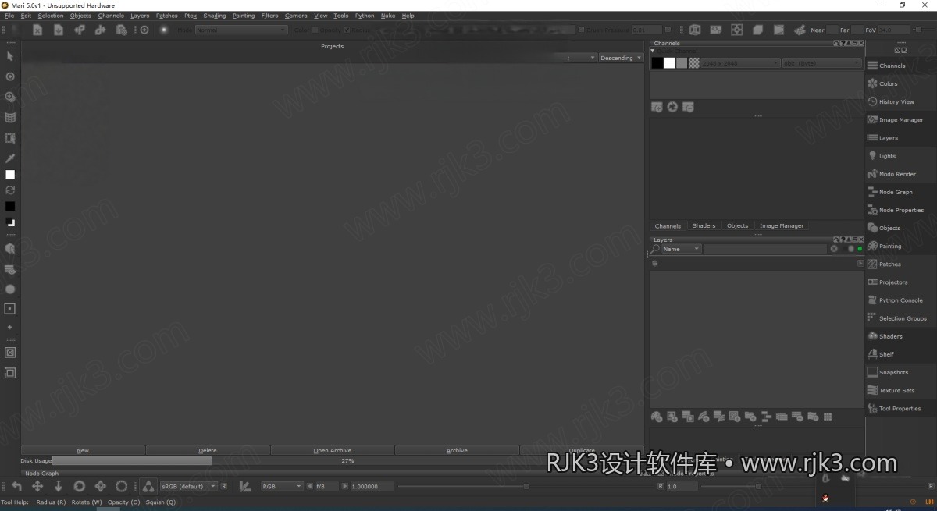Click the FoV value field
Viewport: 937px width, 511px height.
coord(895,30)
